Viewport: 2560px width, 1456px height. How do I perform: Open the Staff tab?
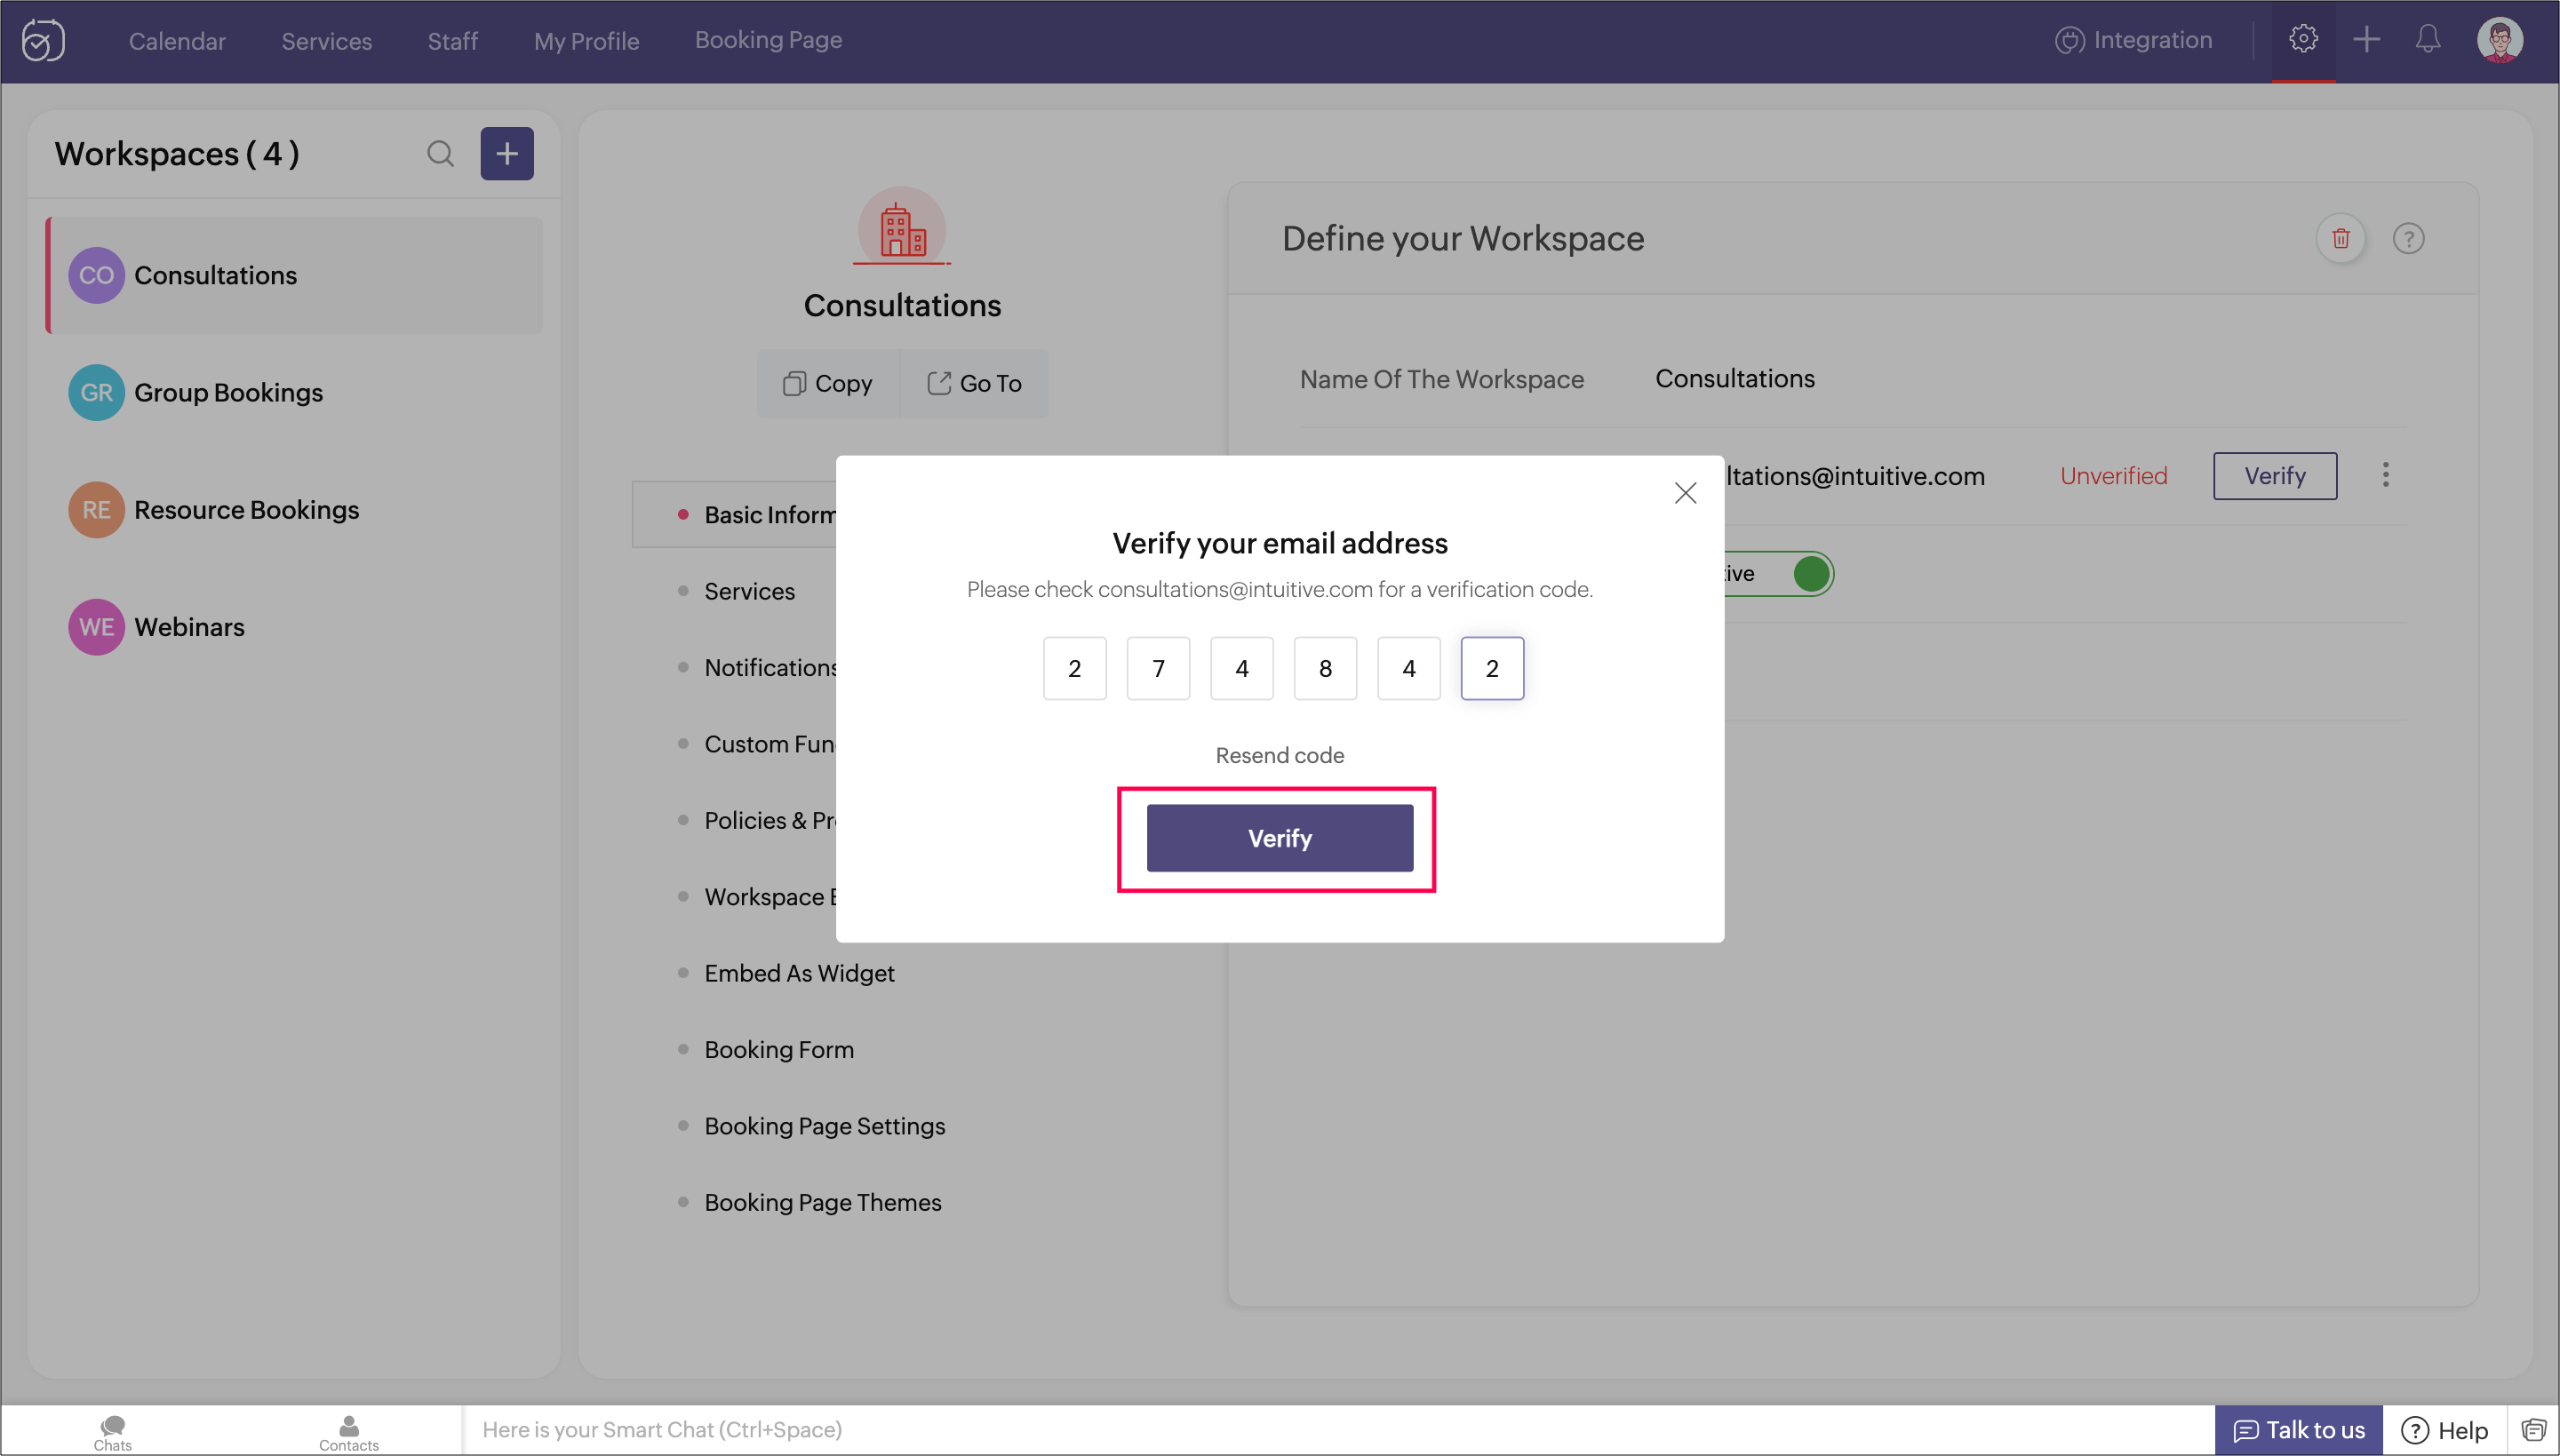click(x=452, y=41)
